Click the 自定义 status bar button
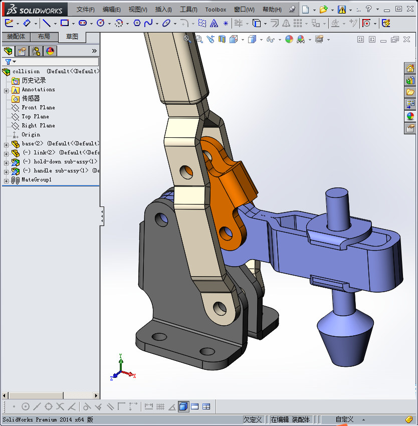Image resolution: width=418 pixels, height=426 pixels. [344, 419]
